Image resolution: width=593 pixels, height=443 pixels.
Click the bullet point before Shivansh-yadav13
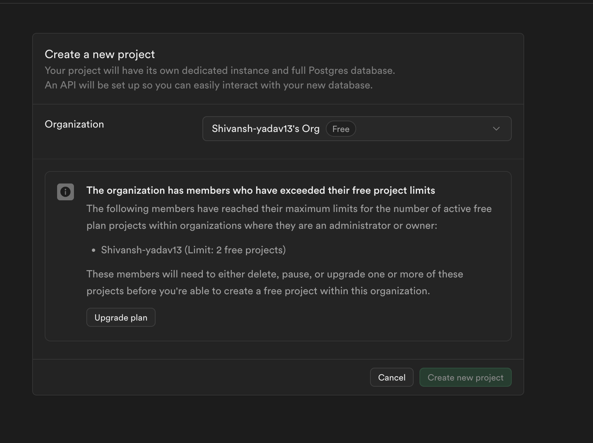[x=94, y=250]
